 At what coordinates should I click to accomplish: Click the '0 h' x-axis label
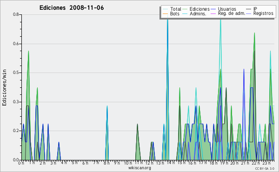(x=21, y=163)
